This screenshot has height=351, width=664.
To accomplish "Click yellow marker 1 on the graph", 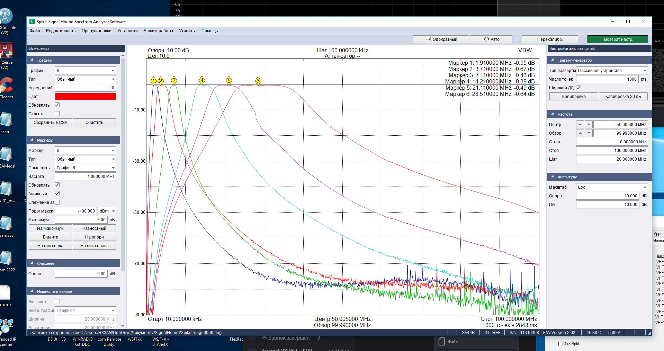I will click(154, 81).
